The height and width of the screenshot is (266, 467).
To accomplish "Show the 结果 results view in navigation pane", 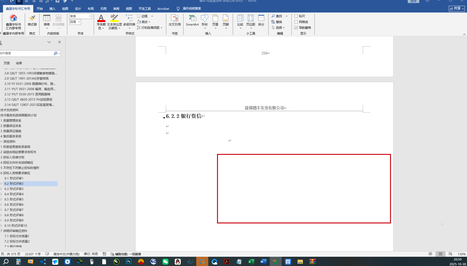I will 19,63.
